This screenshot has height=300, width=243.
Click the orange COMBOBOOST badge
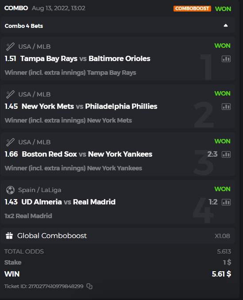tap(192, 8)
